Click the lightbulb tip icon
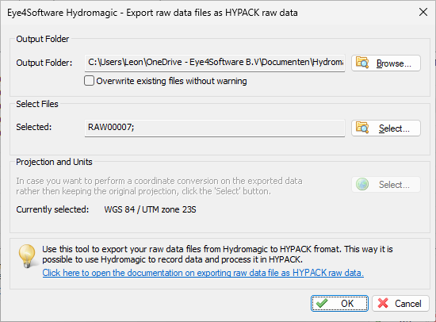Image resolution: width=436 pixels, height=322 pixels. [x=27, y=256]
